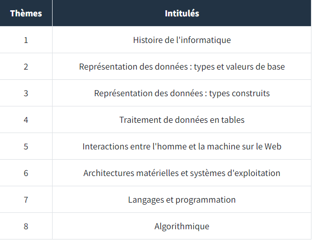Click theme number 1 cell
Viewport: 312px width, 240px height.
point(26,40)
